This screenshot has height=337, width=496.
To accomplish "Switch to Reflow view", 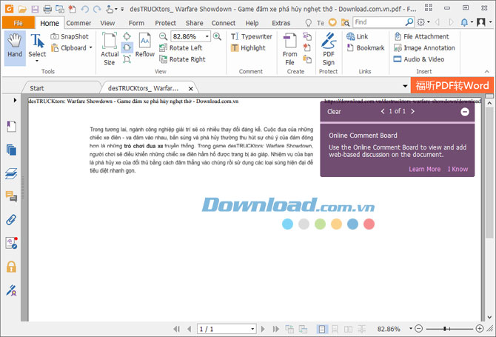I will pos(145,45).
